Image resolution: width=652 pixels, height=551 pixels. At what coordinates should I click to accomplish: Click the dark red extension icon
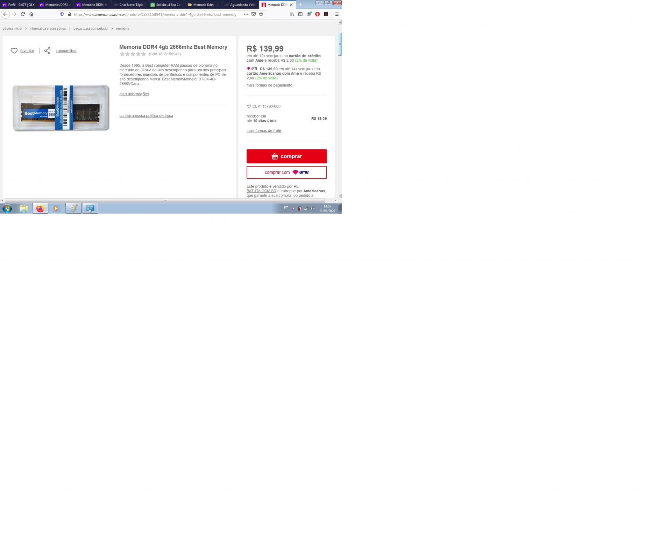click(x=326, y=14)
